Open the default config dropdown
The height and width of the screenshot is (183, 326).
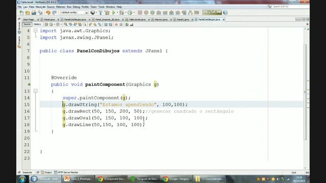(x=74, y=13)
